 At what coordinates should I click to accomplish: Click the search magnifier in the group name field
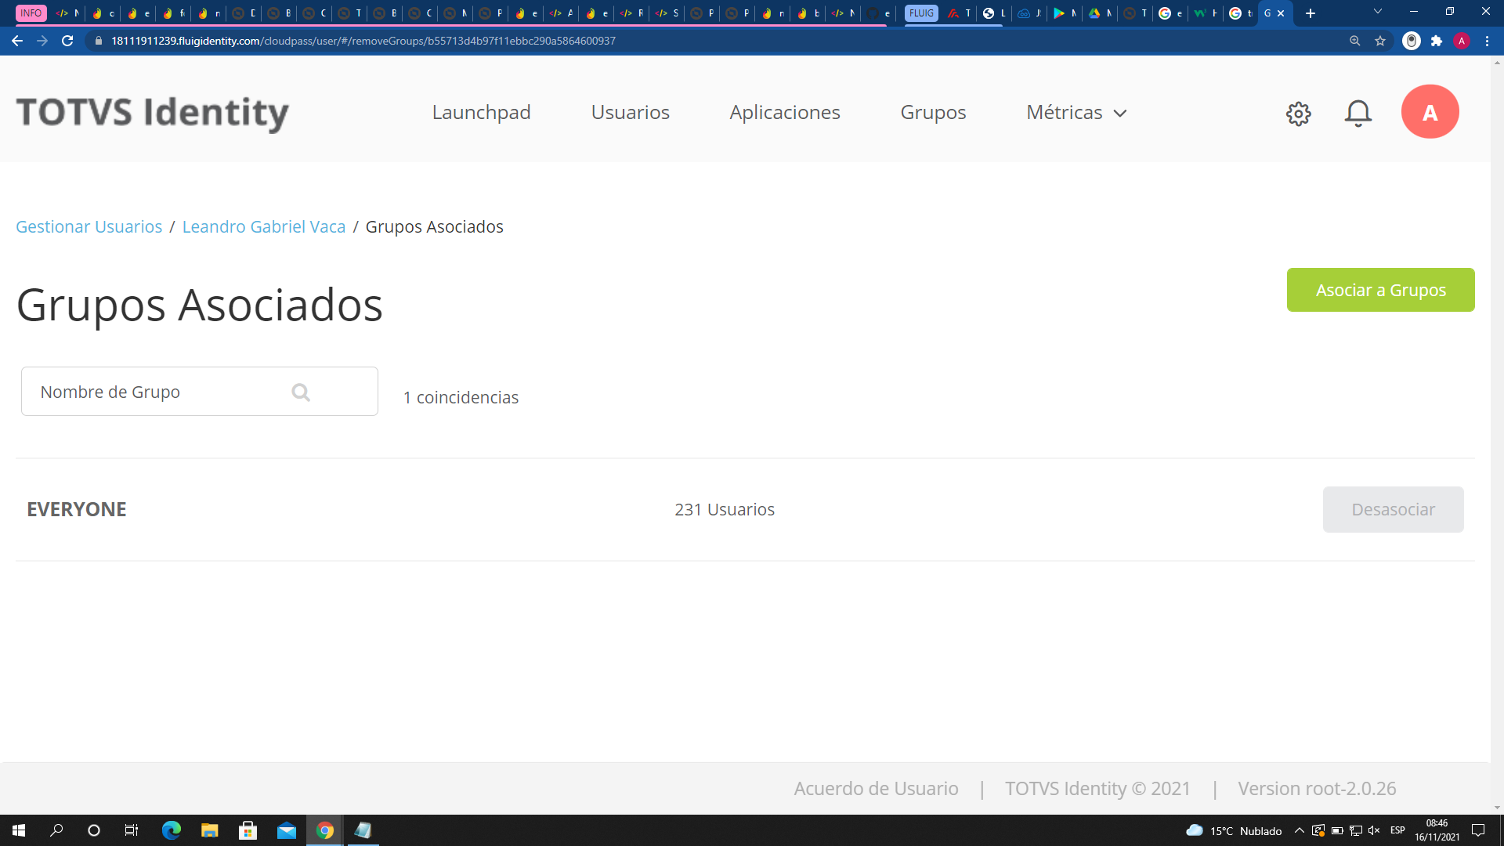click(x=301, y=392)
